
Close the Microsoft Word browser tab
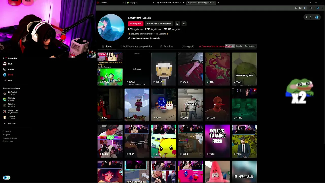tap(184, 3)
